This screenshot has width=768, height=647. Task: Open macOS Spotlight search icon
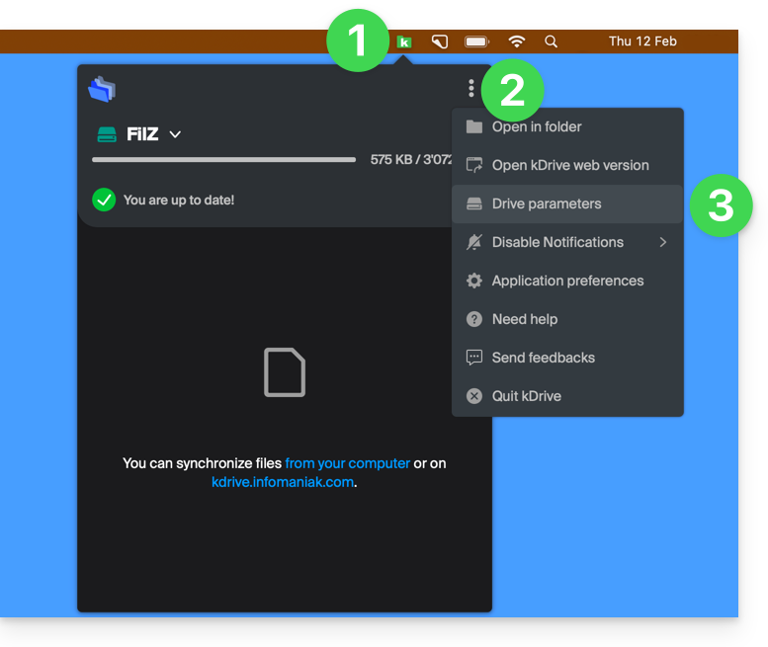pyautogui.click(x=552, y=41)
